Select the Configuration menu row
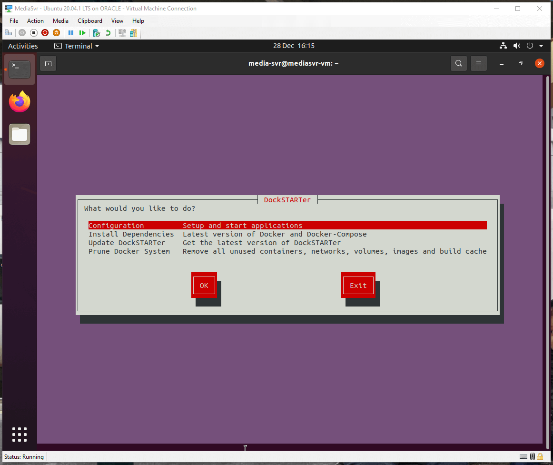Image resolution: width=553 pixels, height=465 pixels. click(287, 226)
